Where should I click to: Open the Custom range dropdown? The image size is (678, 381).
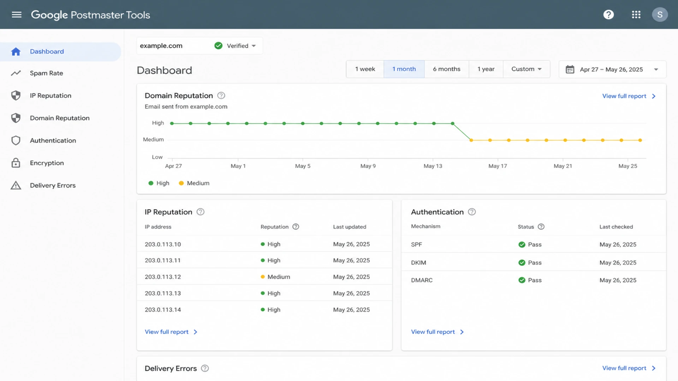pos(526,69)
